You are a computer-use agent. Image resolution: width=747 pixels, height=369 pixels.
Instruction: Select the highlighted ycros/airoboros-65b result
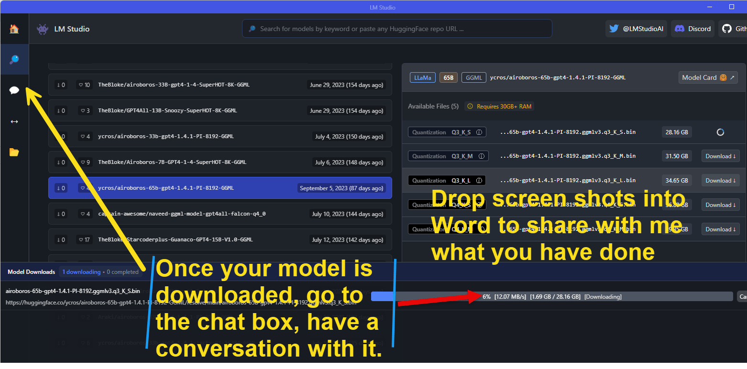(220, 188)
